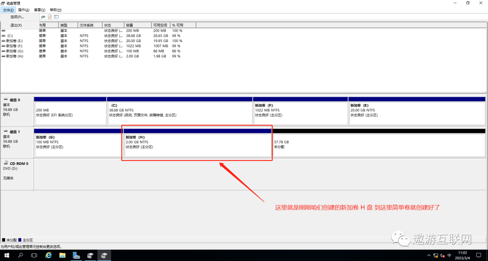
Task: Sort by the 类型 column header
Action: (67, 25)
